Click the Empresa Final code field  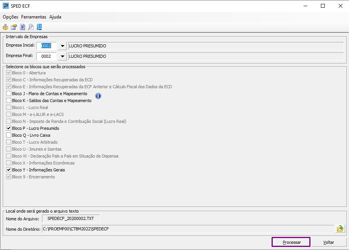pyautogui.click(x=46, y=56)
